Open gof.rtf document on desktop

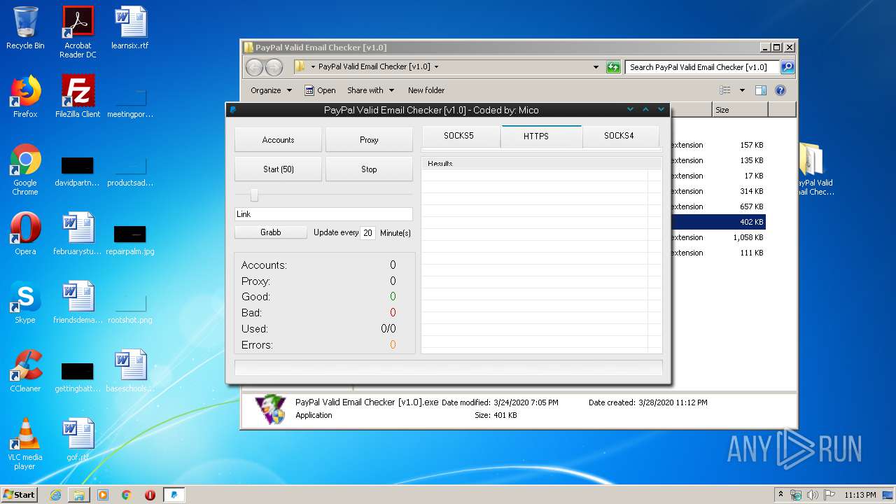click(78, 440)
